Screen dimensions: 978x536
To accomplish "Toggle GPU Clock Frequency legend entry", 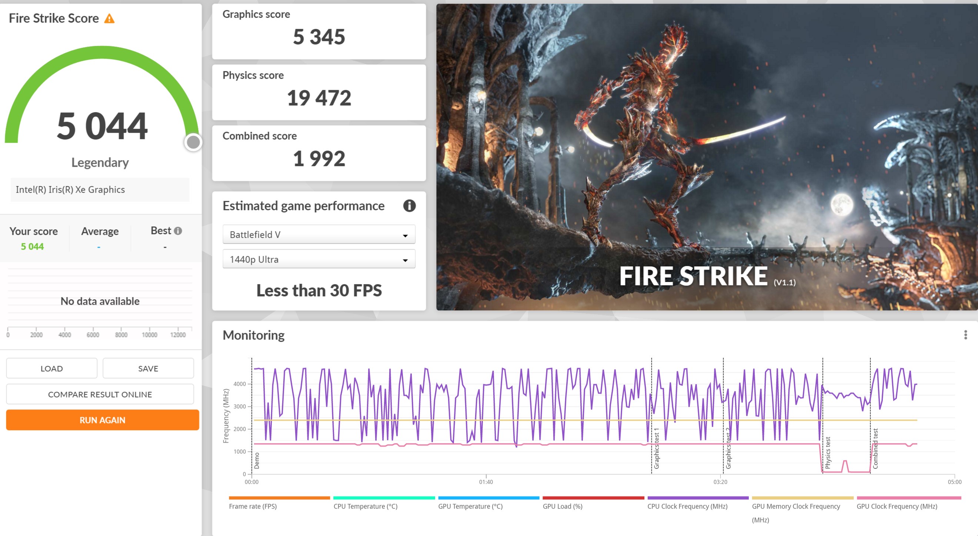I will (897, 506).
